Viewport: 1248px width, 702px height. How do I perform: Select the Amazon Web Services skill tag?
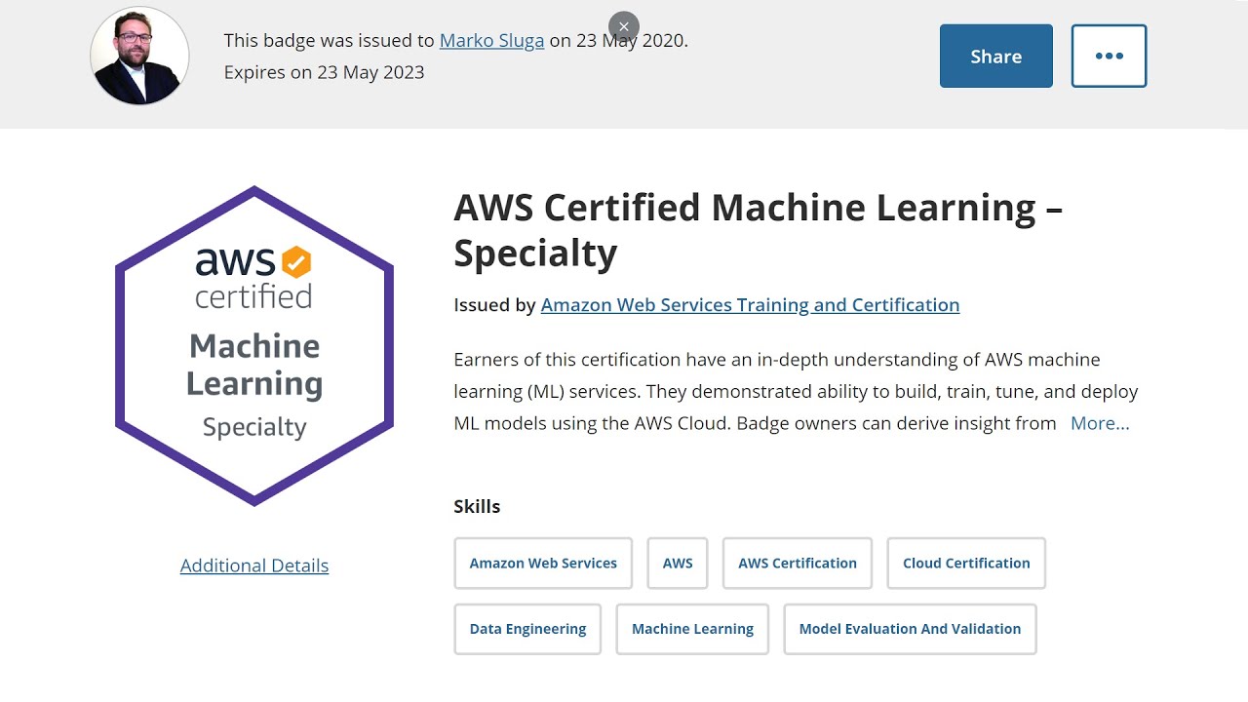(x=543, y=563)
